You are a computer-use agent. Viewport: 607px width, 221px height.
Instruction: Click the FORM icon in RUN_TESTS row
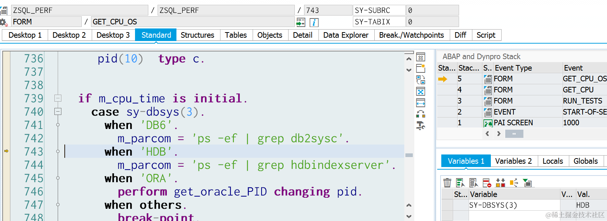click(x=488, y=101)
